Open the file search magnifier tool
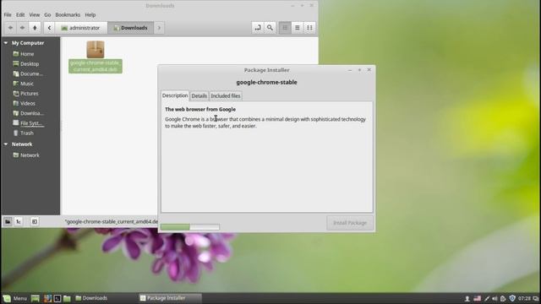Viewport: 541px width, 304px height. coord(270,28)
